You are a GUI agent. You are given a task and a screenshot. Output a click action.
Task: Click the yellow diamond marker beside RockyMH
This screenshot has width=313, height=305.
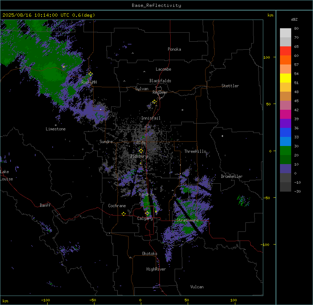(x=90, y=74)
